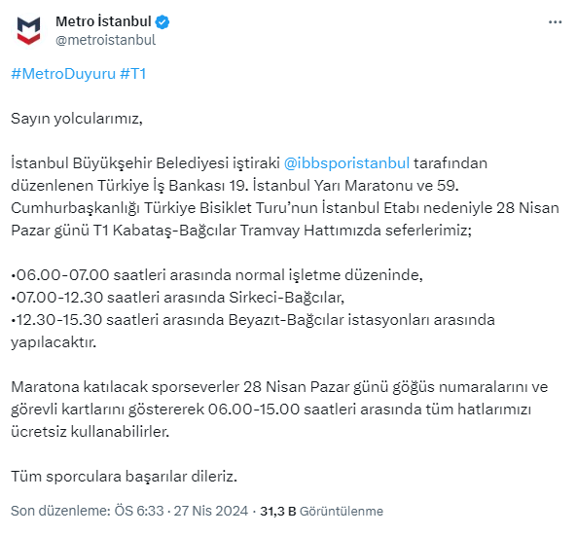Click the 'Tüm sporculara başarılar dileriz.' sentence

124,476
